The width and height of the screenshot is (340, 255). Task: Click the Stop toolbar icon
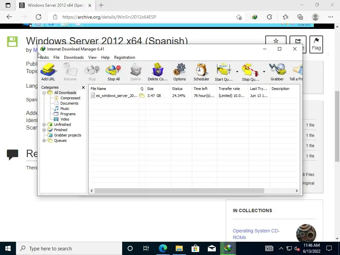(92, 72)
